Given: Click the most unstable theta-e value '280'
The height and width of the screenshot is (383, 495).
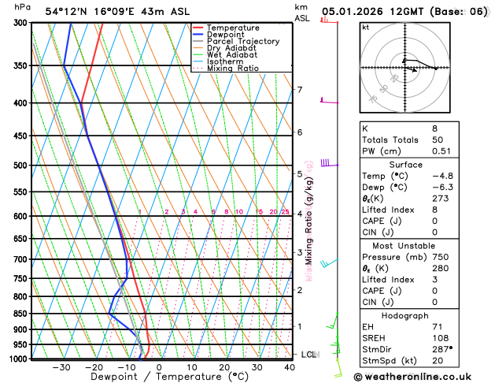Looking at the screenshot, I should tap(441, 268).
